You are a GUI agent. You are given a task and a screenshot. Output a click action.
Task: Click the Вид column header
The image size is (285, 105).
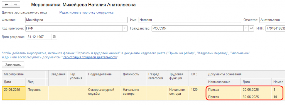35,82
